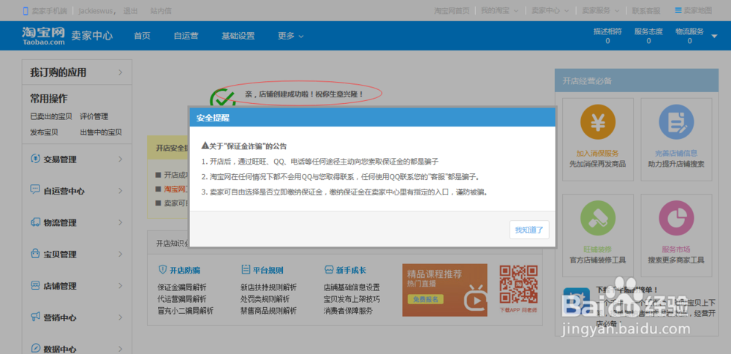Screen dimensions: 731x354
Task: Open 代运营骗局解析 link
Action: click(x=182, y=299)
